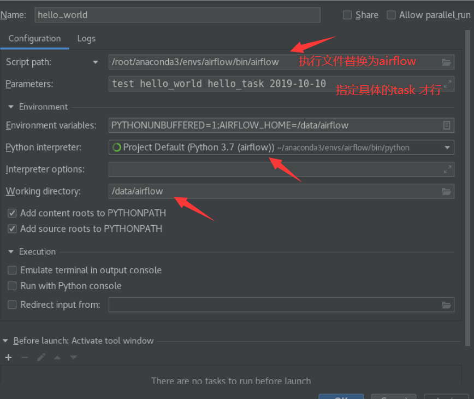
Task: Enable Emulate terminal in output console
Action: pos(12,270)
